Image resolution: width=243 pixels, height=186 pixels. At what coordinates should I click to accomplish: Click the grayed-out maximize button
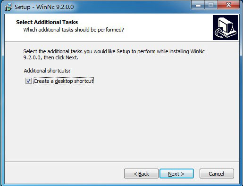pyautogui.click(x=211, y=5)
